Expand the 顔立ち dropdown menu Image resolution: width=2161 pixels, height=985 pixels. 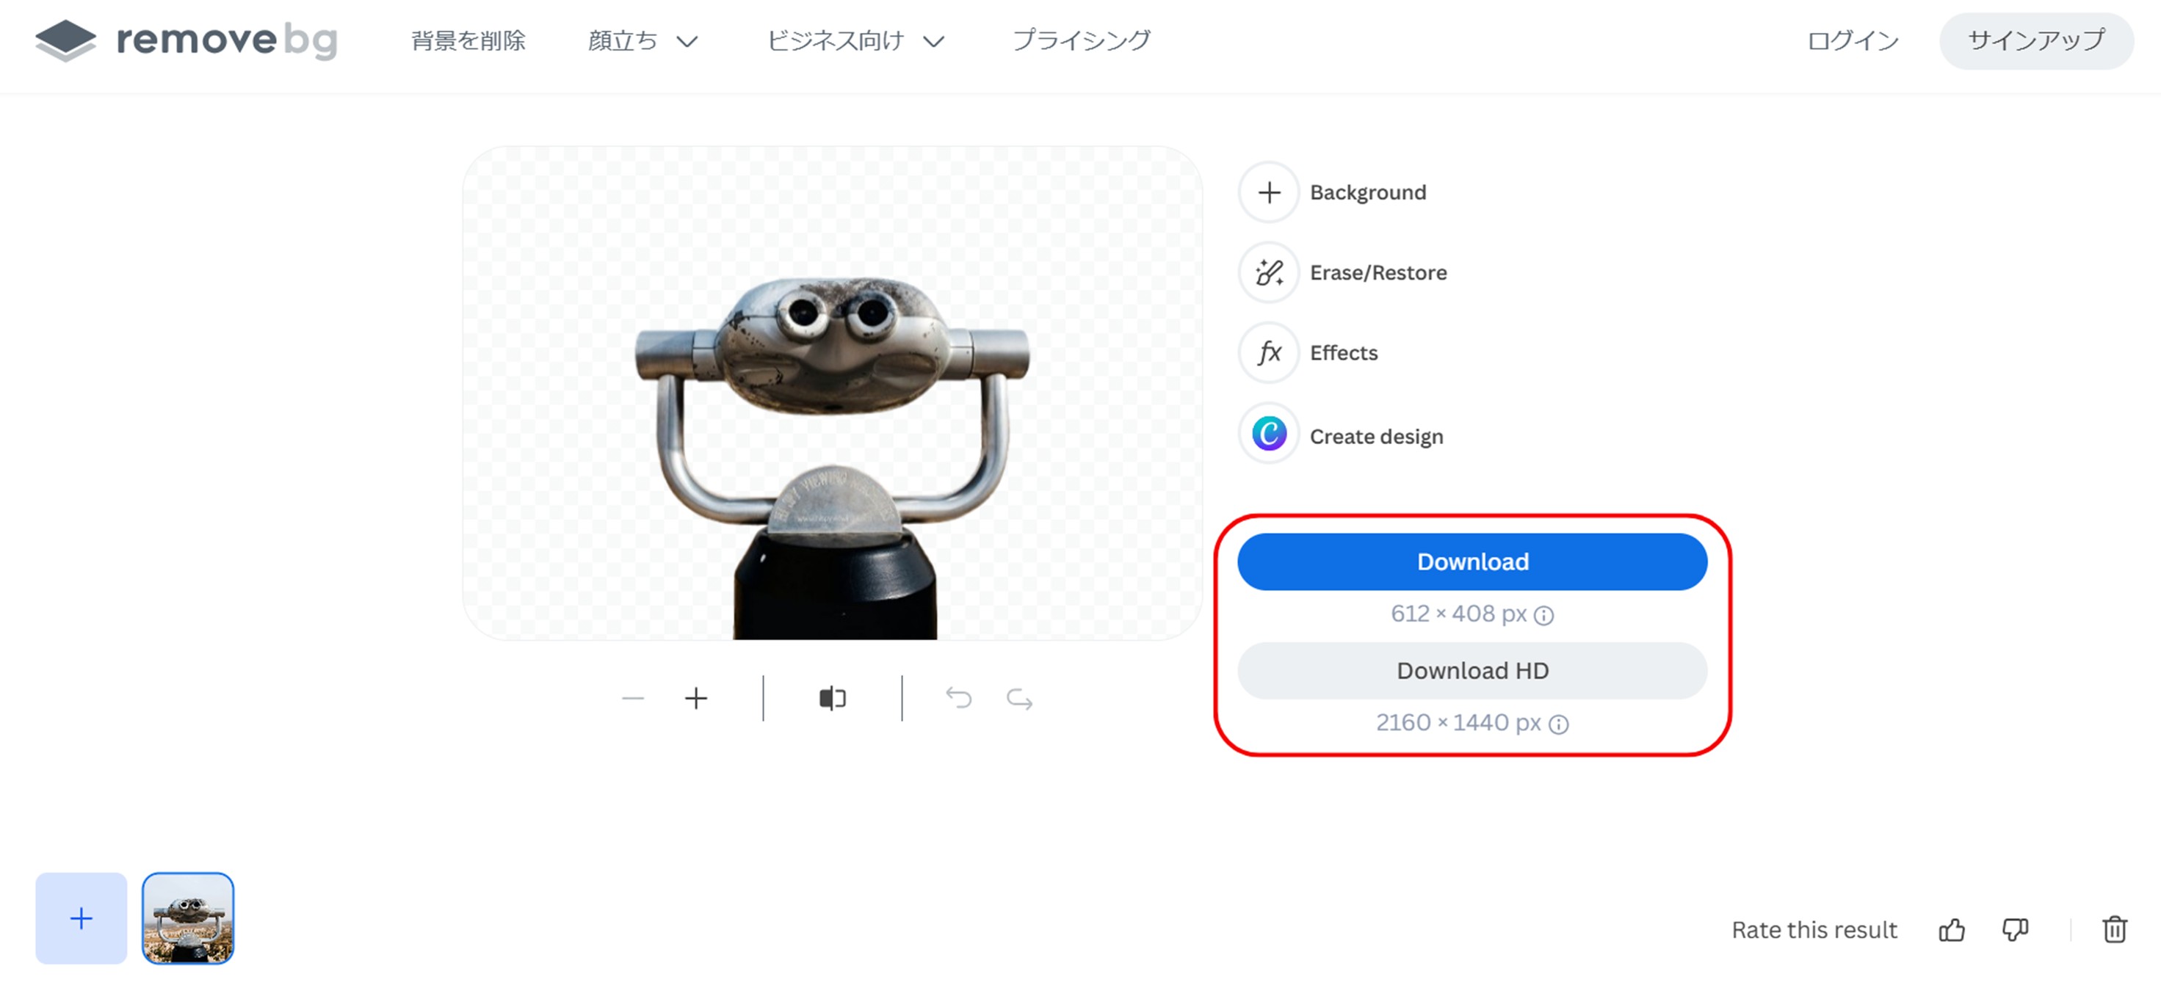[x=642, y=40]
